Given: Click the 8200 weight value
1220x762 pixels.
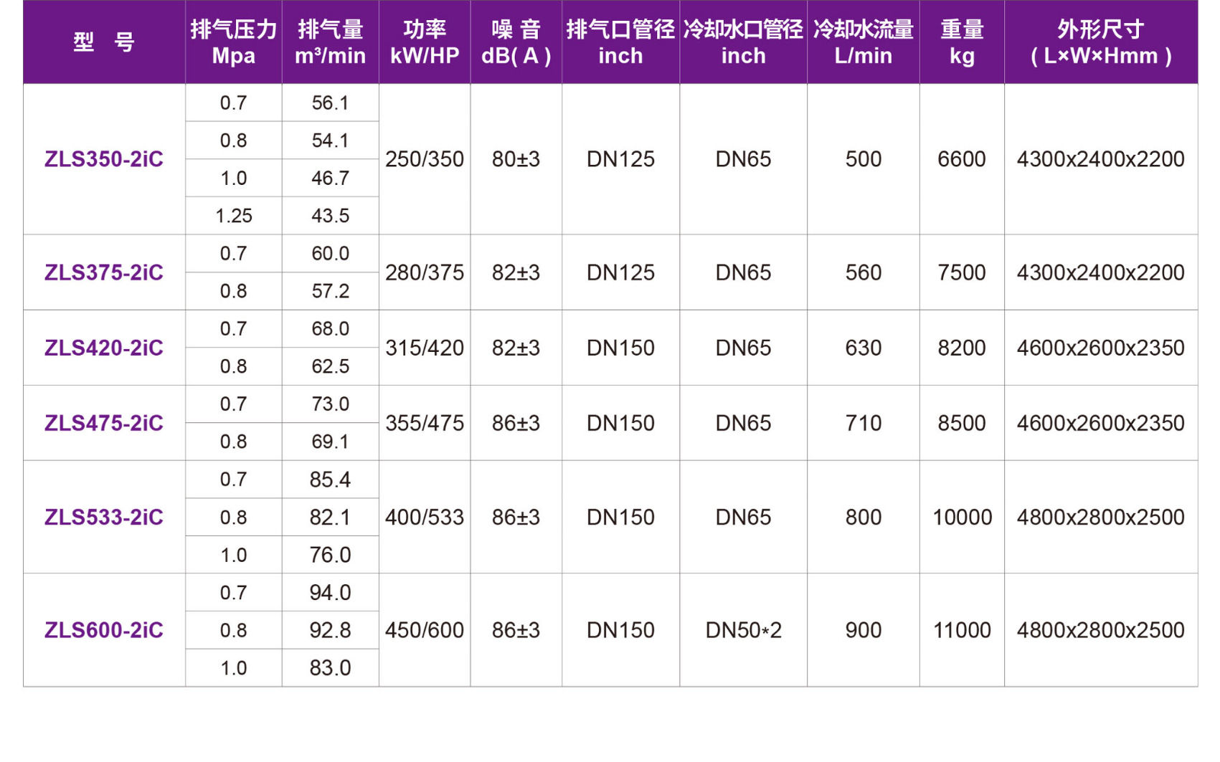Looking at the screenshot, I should [963, 348].
